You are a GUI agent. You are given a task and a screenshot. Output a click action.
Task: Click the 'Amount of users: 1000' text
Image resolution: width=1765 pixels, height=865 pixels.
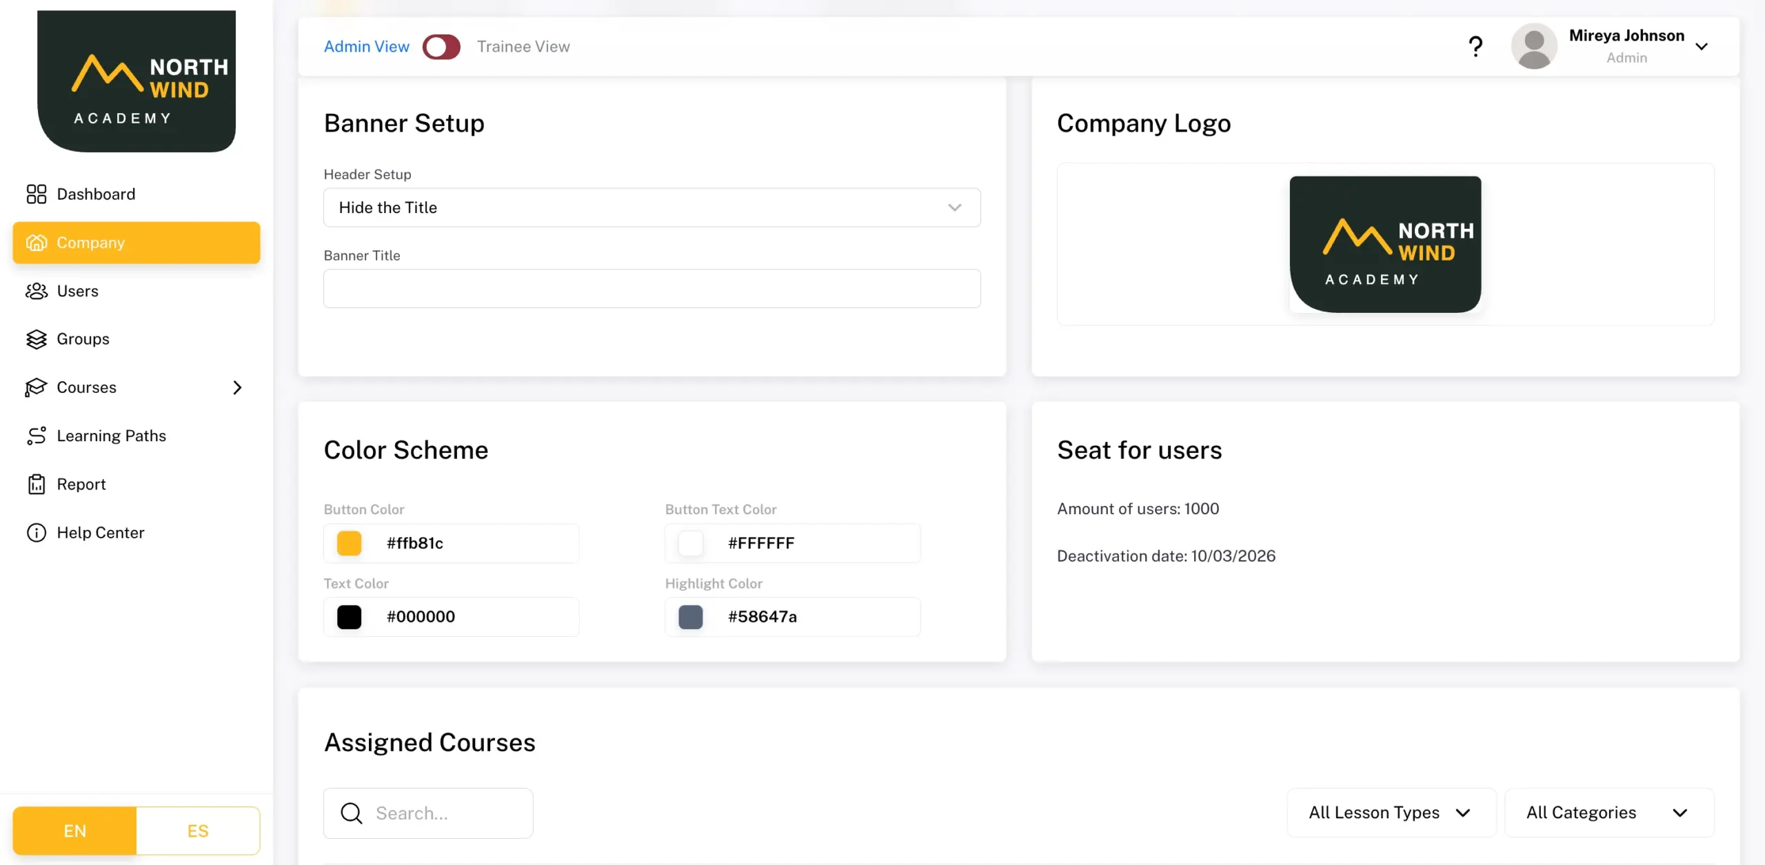click(1138, 509)
